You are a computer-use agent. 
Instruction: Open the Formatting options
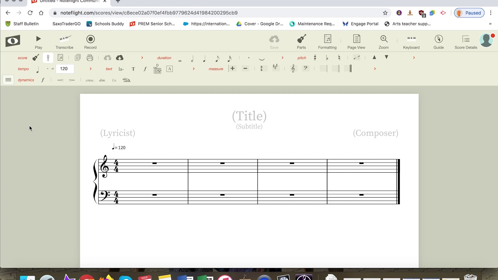pyautogui.click(x=327, y=42)
